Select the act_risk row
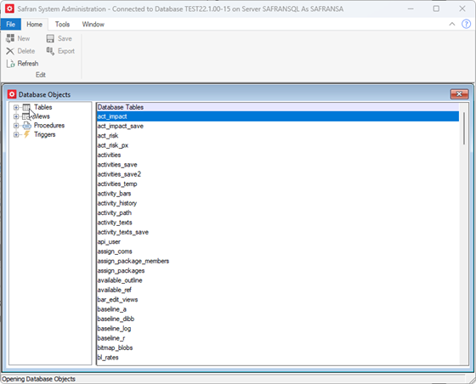This screenshot has height=384, width=476. coord(277,136)
